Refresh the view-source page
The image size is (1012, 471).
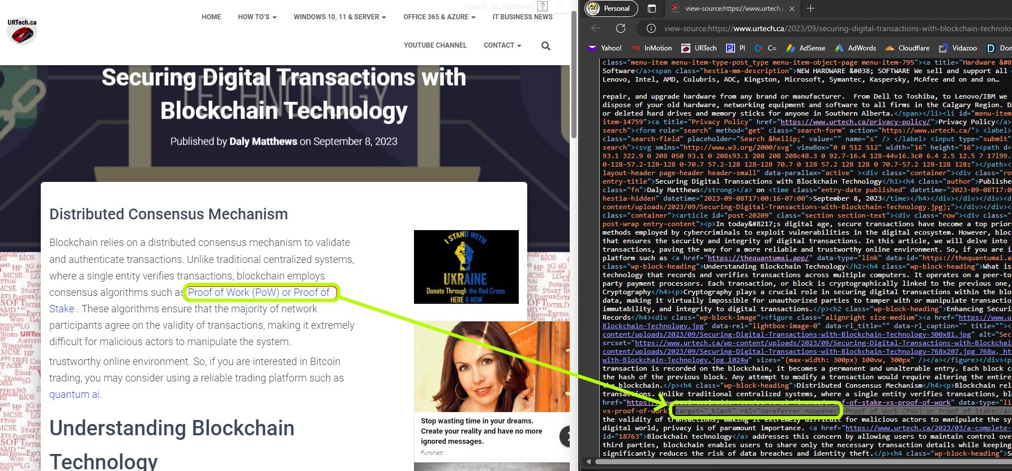(x=621, y=28)
